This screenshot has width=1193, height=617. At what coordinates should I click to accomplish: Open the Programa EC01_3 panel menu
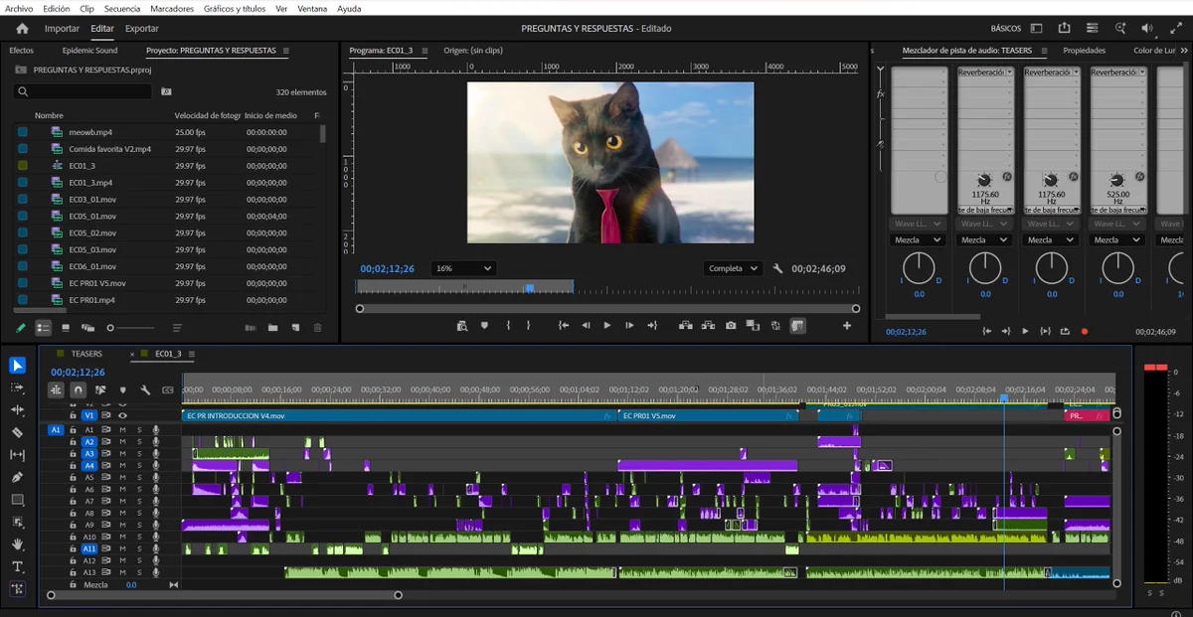pos(423,50)
